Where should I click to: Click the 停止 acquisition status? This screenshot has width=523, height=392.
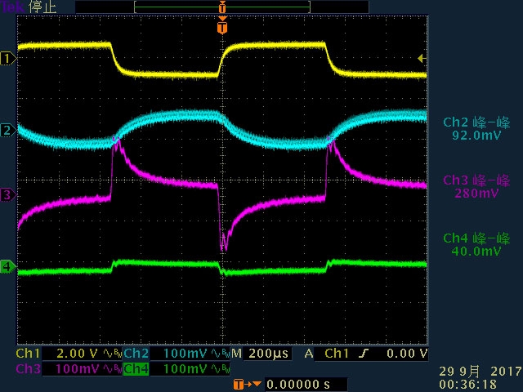(x=42, y=7)
